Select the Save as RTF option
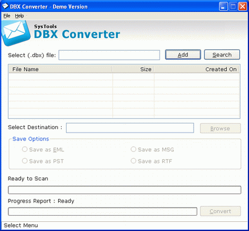 152,161
